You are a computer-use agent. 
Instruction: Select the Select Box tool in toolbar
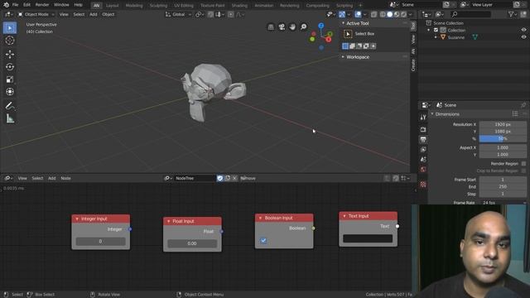[x=10, y=27]
